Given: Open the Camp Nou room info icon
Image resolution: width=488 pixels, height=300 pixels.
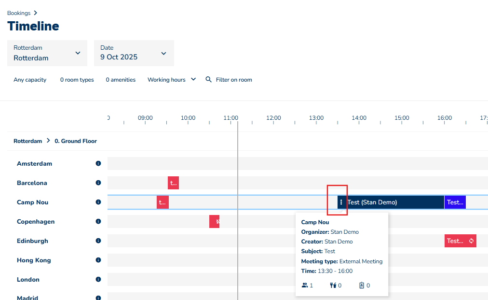Looking at the screenshot, I should point(98,202).
